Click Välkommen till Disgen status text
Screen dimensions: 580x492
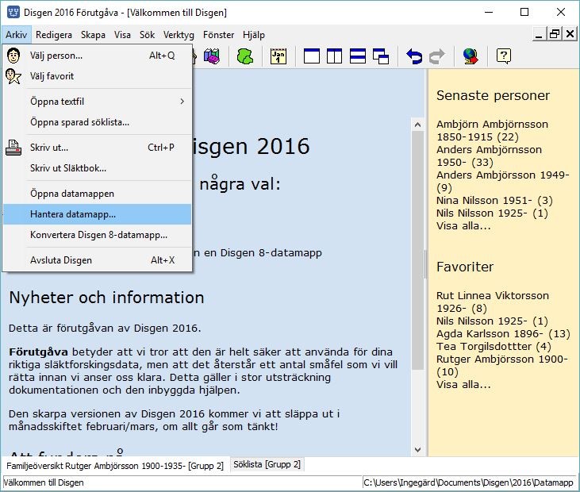pyautogui.click(x=44, y=482)
